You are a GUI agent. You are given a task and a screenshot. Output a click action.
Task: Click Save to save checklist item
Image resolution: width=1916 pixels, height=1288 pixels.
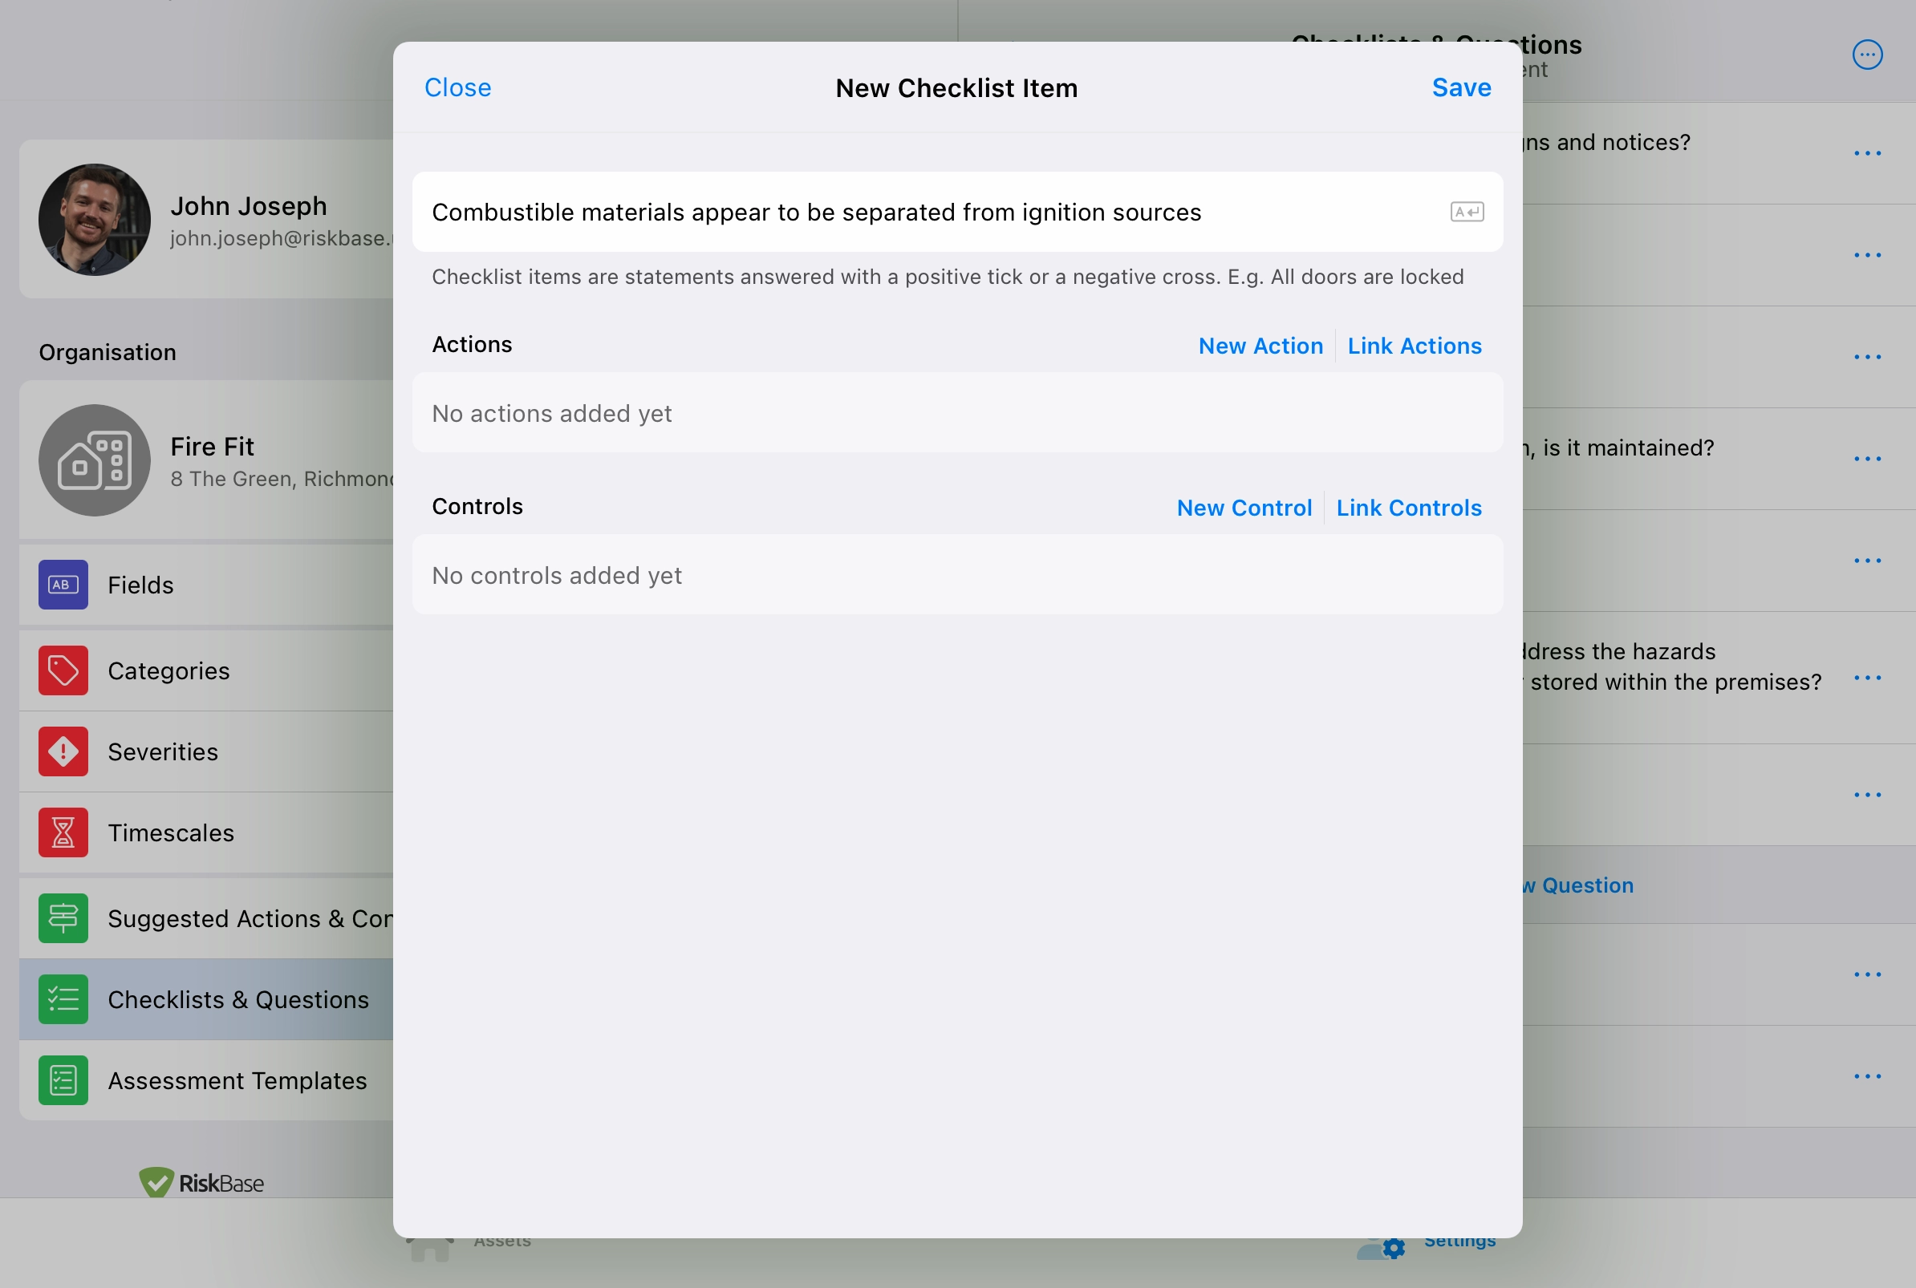pos(1460,87)
